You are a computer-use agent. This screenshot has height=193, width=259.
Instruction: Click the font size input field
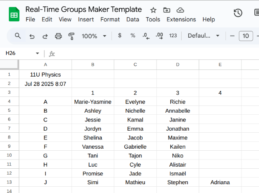point(246,36)
